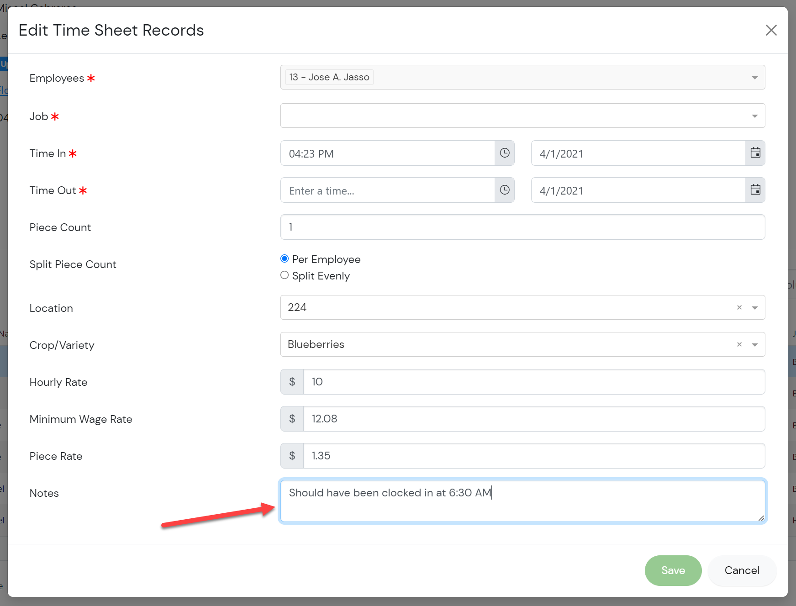796x606 pixels.
Task: Clear the Blueberries crop selection
Action: (x=739, y=345)
